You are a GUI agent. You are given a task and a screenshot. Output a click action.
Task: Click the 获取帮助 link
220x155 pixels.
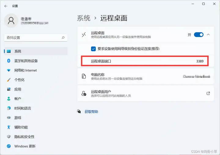pyautogui.click(x=91, y=112)
